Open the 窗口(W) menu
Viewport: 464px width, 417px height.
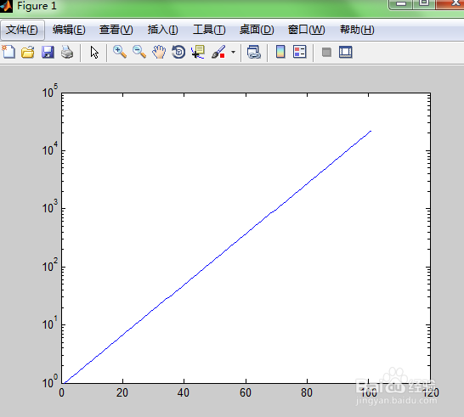pyautogui.click(x=306, y=30)
